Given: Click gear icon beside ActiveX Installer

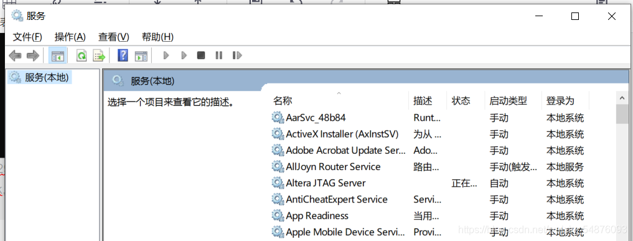Looking at the screenshot, I should coord(278,134).
